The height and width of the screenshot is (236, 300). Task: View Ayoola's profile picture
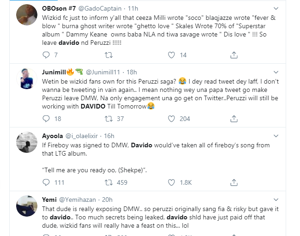tap(27, 142)
